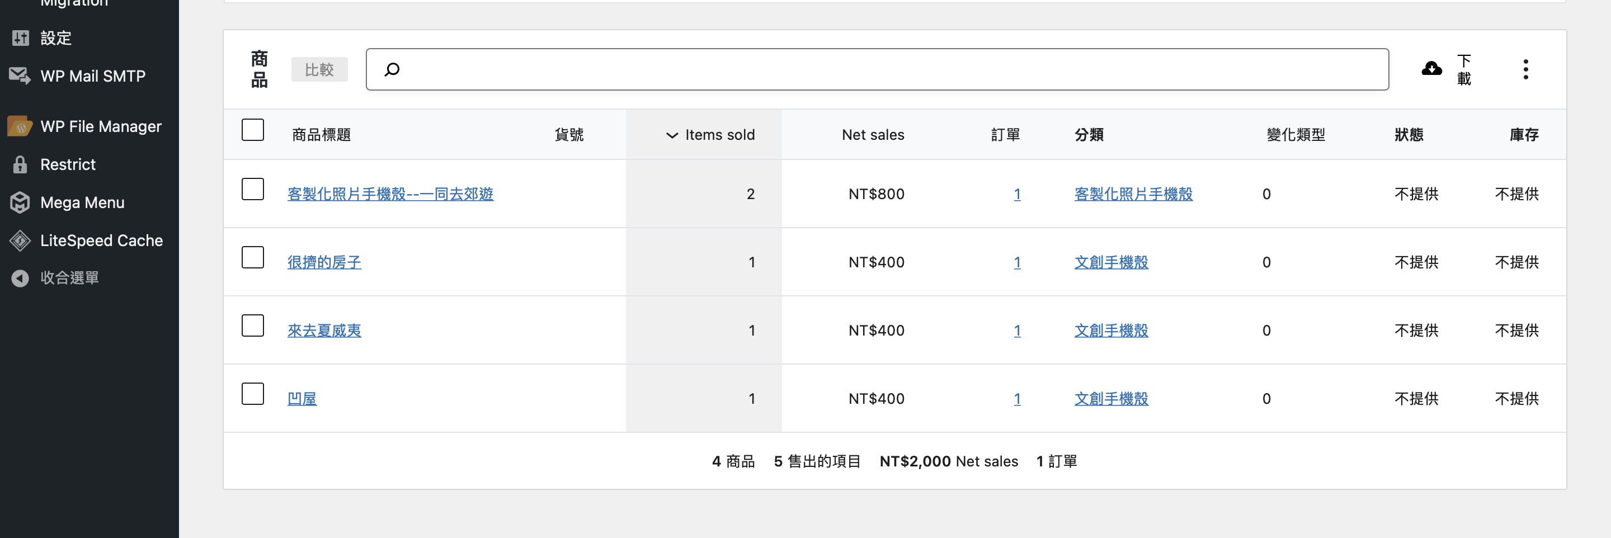Screen dimensions: 1611x538
Task: Select the checkbox for 凹屋 product
Action: point(253,394)
